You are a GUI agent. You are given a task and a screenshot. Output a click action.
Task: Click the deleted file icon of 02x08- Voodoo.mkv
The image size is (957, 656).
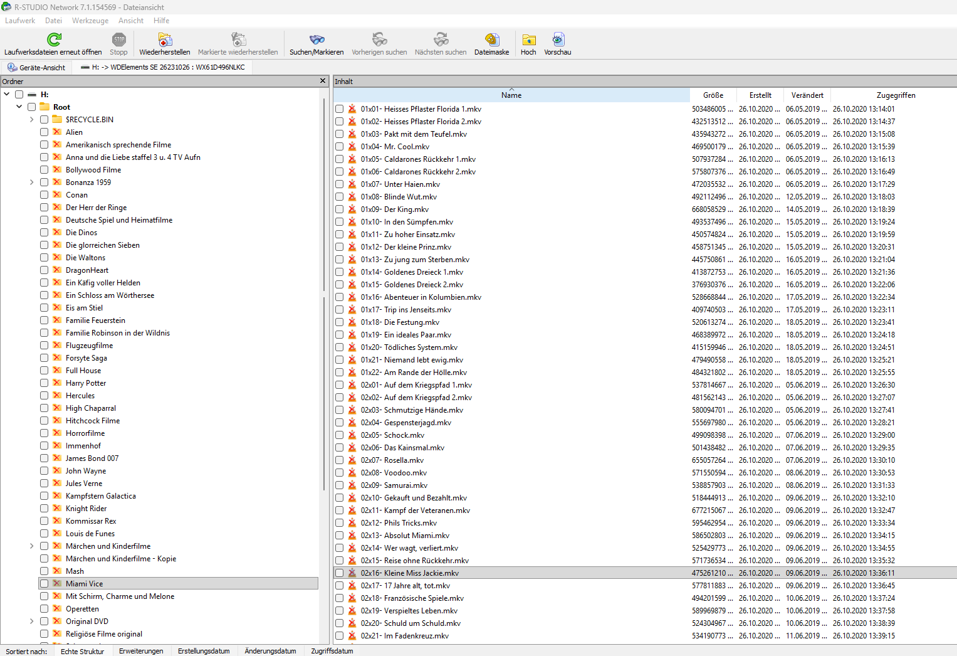pyautogui.click(x=352, y=472)
